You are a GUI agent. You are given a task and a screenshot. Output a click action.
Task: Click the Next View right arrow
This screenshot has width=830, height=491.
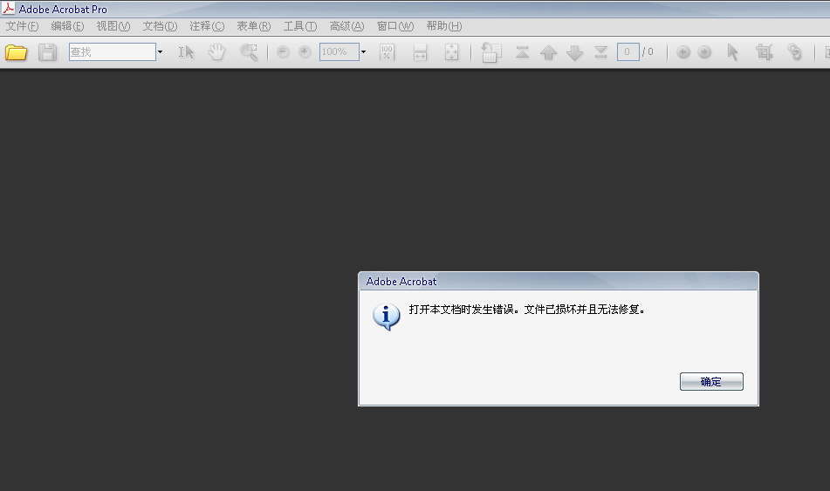coord(704,51)
